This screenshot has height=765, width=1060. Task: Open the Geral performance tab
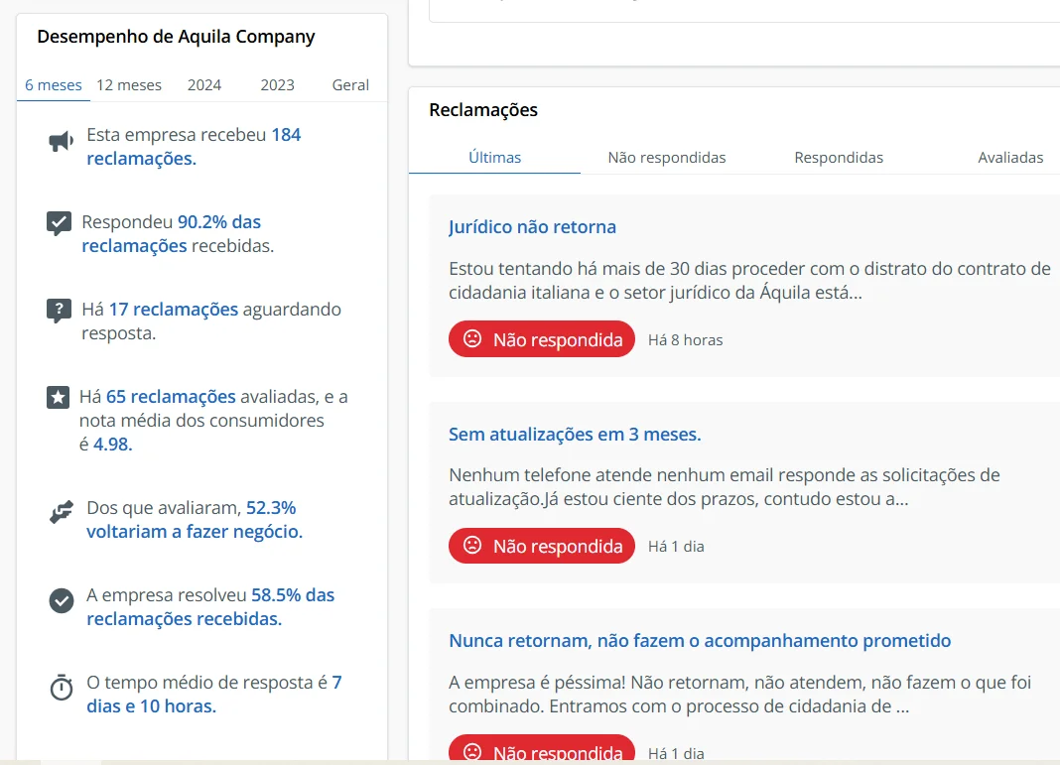[x=350, y=85]
